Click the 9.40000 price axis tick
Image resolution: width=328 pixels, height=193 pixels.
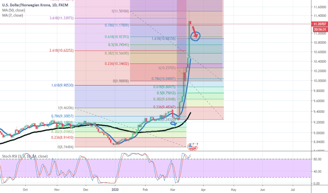pos(320,112)
